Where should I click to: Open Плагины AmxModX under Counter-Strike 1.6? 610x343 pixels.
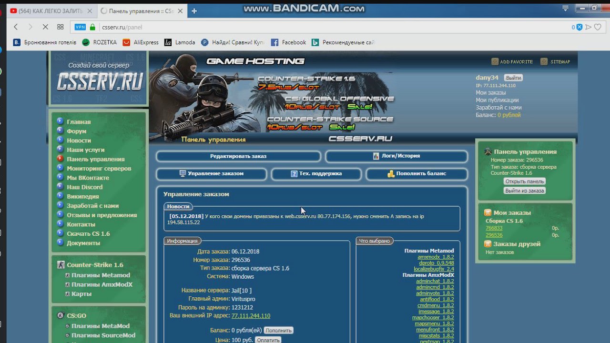[102, 284]
